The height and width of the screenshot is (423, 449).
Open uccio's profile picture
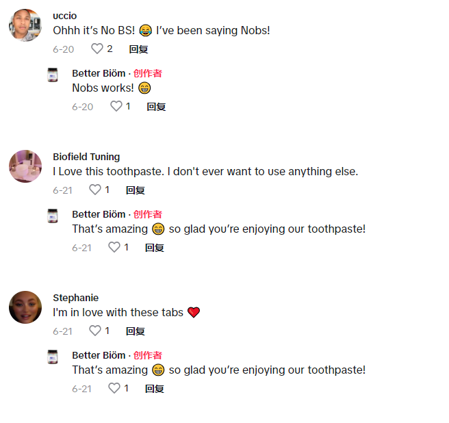[x=25, y=25]
